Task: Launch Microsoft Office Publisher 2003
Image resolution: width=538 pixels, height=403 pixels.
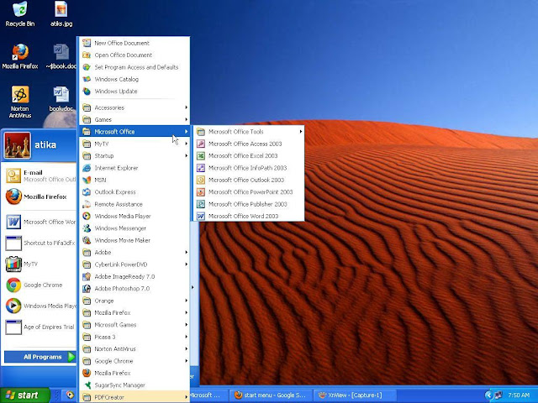Action: click(x=249, y=204)
